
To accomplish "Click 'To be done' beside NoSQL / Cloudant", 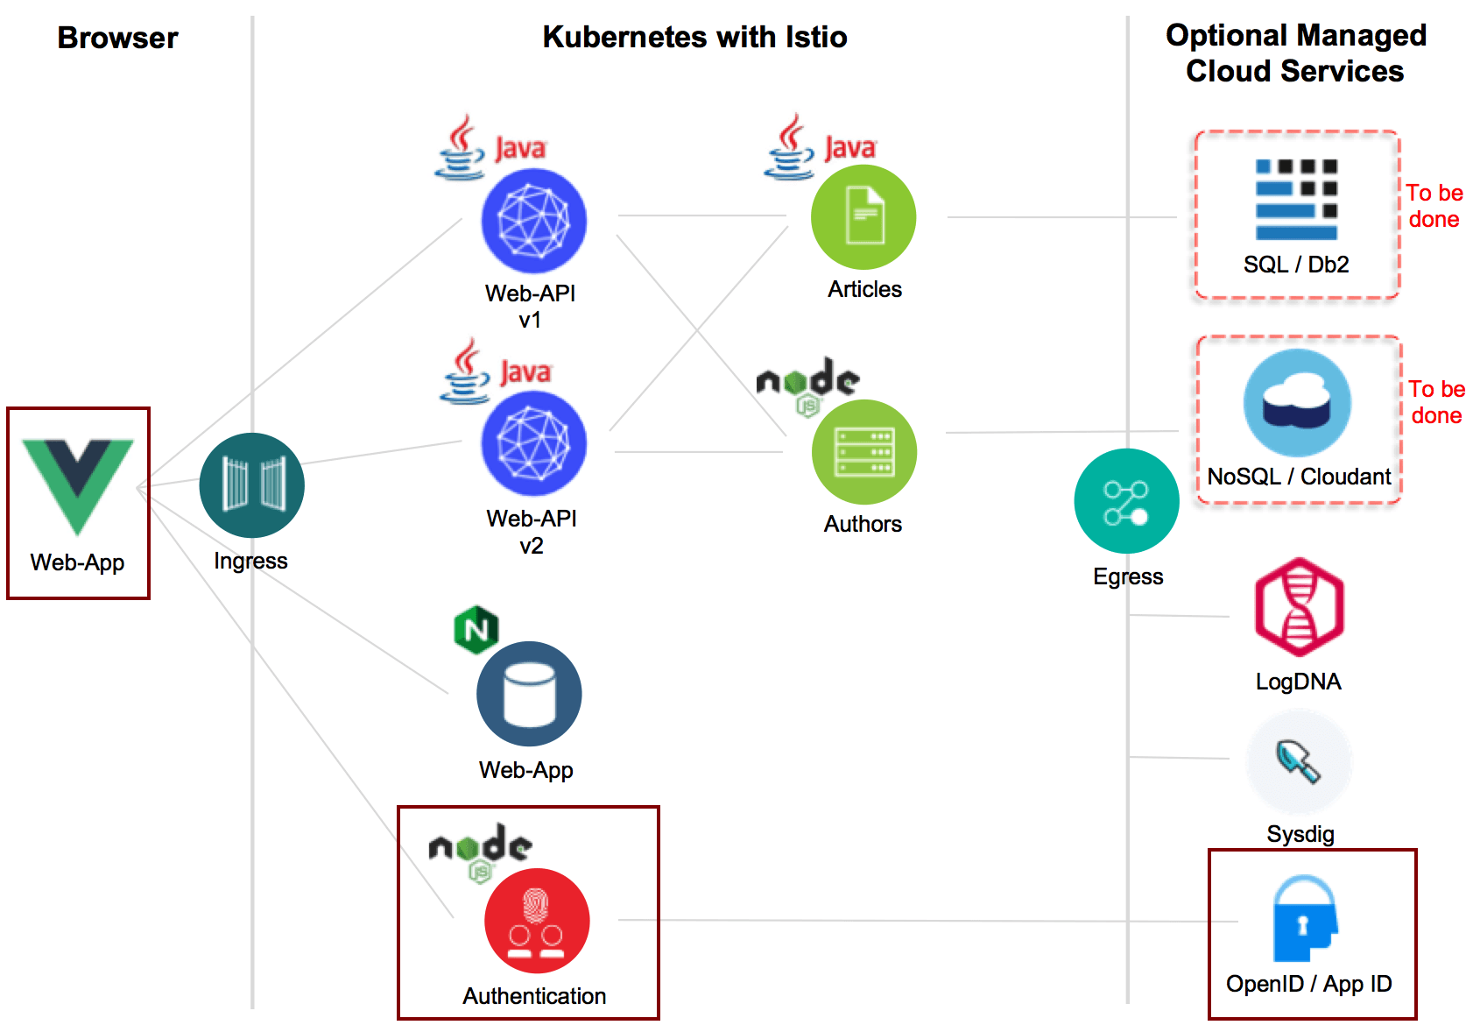I will (1437, 402).
